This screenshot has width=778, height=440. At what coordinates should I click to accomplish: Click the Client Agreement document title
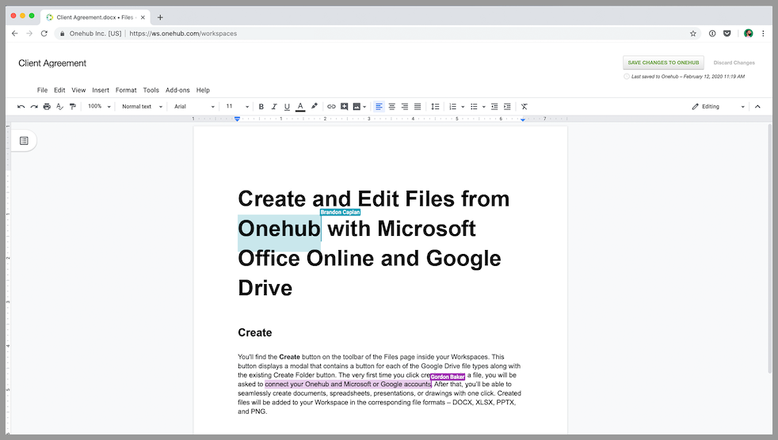[x=52, y=63]
